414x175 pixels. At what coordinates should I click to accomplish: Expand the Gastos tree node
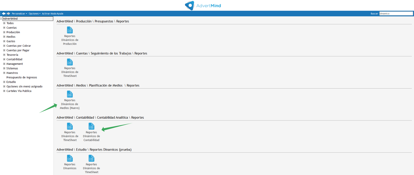(x=4, y=41)
